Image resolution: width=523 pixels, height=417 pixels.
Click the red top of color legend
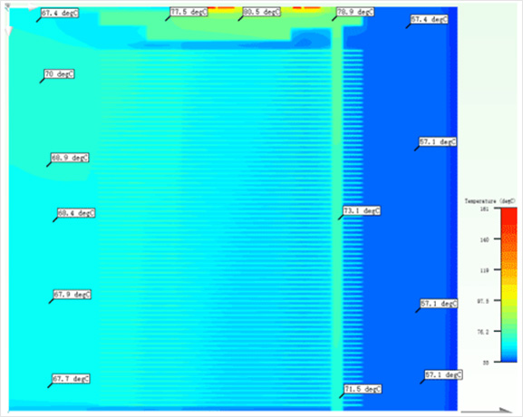pyautogui.click(x=509, y=215)
